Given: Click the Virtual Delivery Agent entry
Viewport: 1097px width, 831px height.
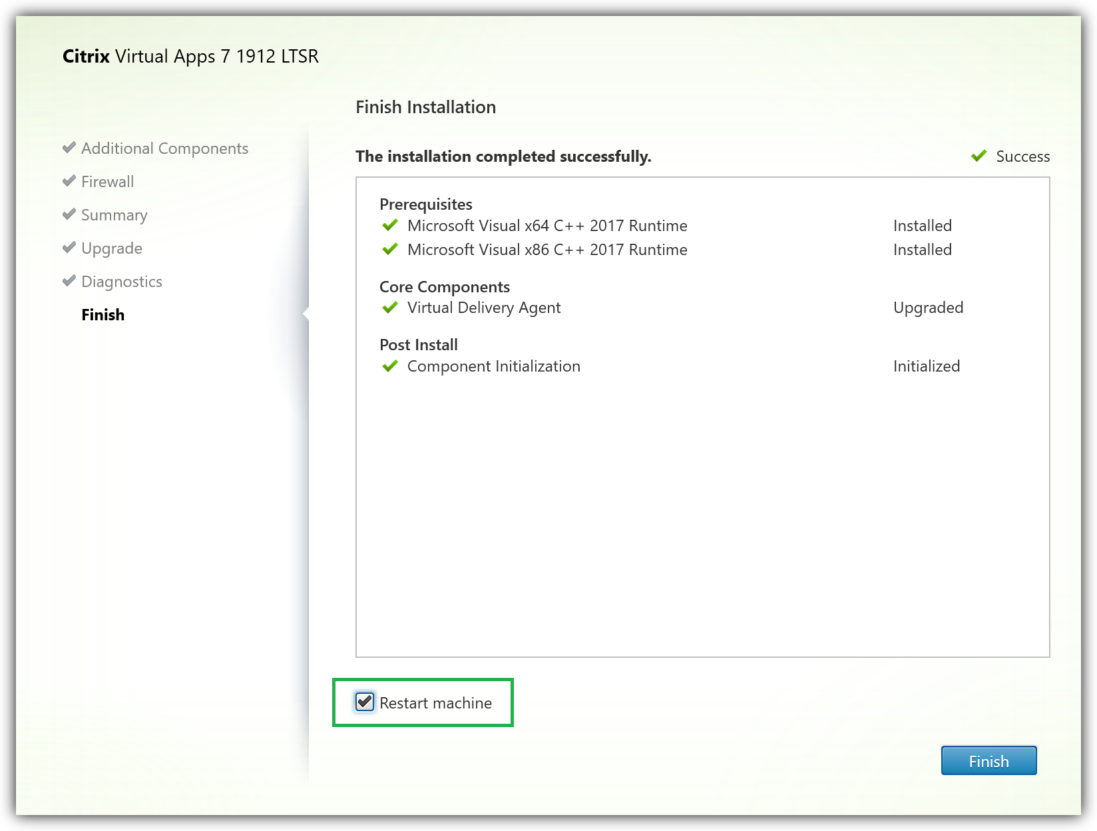Looking at the screenshot, I should pyautogui.click(x=483, y=308).
